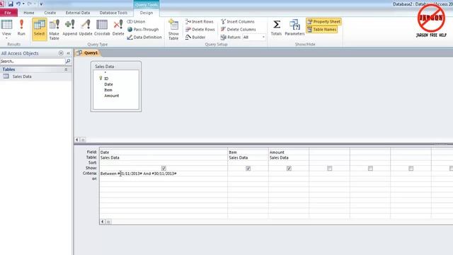Open the expression Builder
This screenshot has height=255, width=453.
pyautogui.click(x=195, y=38)
